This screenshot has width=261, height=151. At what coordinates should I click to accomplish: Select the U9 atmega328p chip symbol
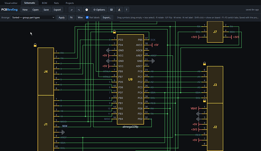pyautogui.click(x=130, y=79)
